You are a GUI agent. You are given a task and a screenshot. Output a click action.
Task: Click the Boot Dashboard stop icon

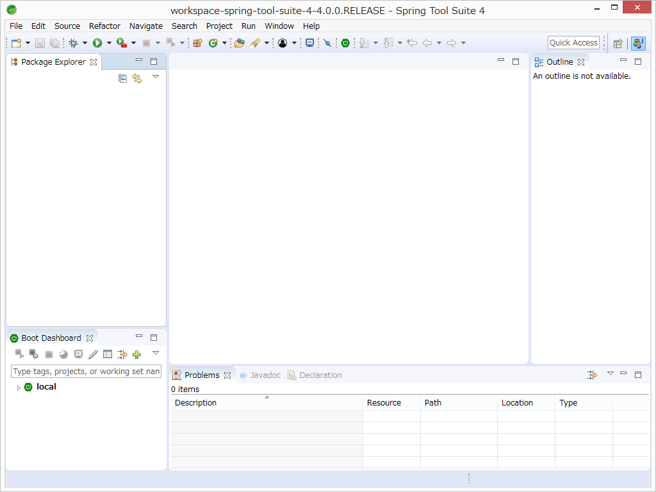coord(49,355)
